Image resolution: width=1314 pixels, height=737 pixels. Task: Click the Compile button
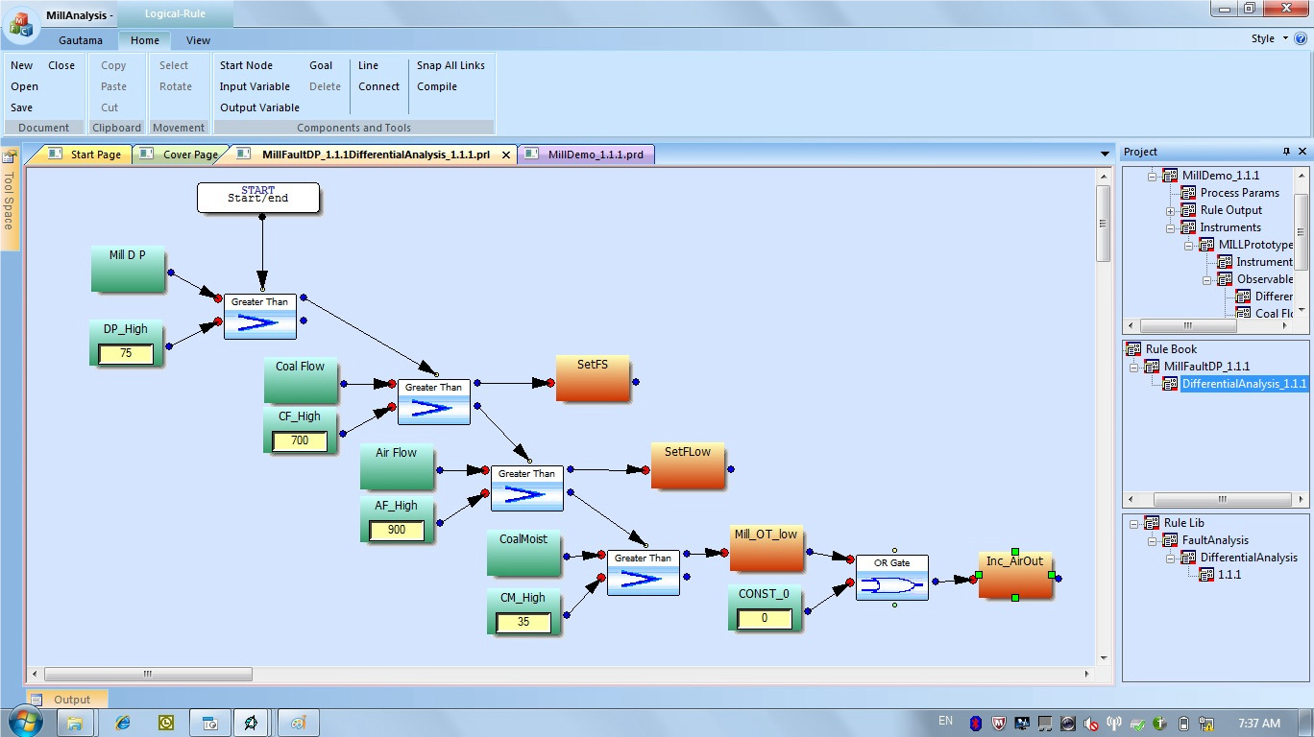click(x=437, y=86)
